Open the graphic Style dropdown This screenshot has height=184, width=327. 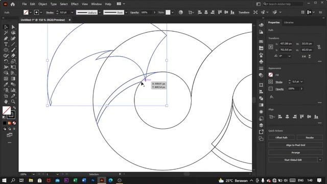[173, 12]
